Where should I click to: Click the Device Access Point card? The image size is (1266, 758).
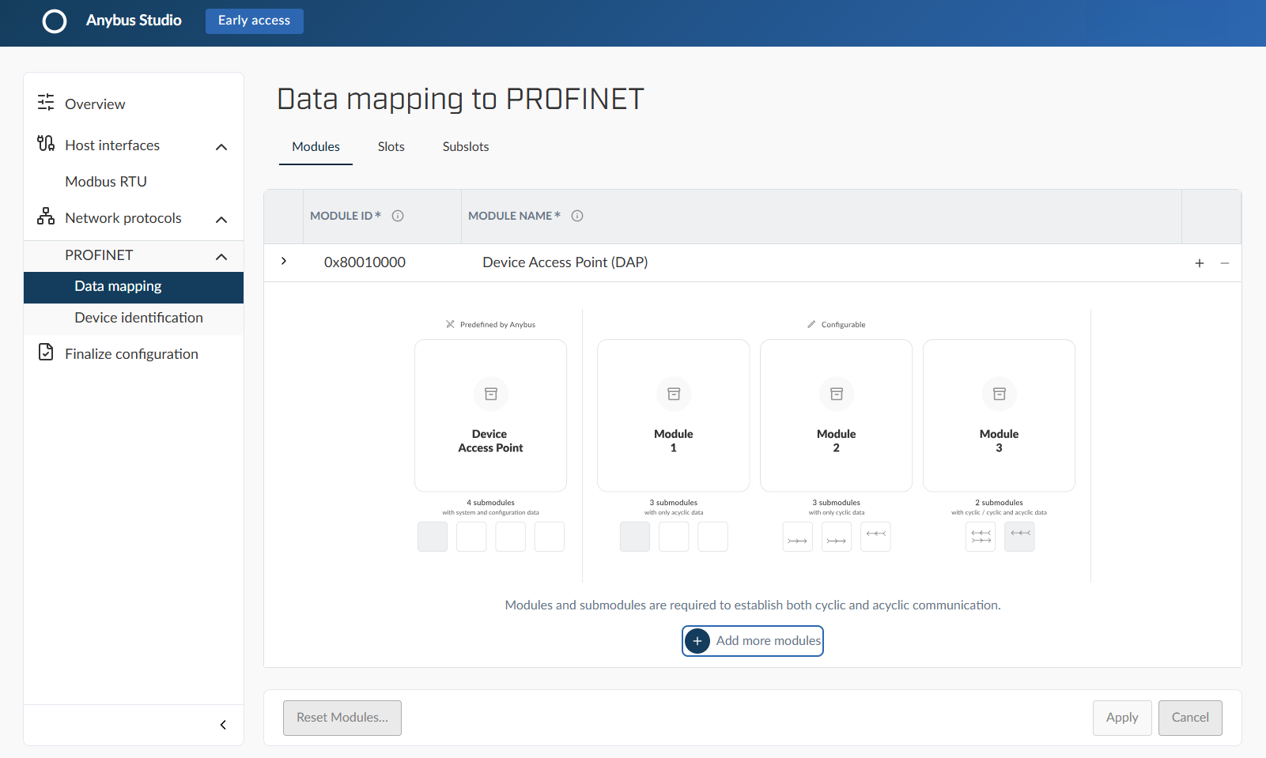[x=491, y=416]
